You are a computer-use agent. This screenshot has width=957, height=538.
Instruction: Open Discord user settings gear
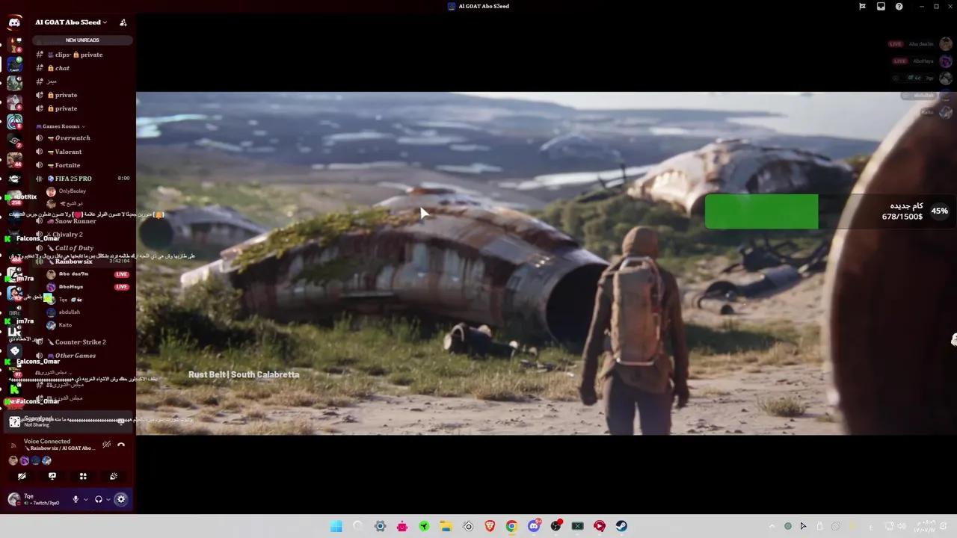121,499
